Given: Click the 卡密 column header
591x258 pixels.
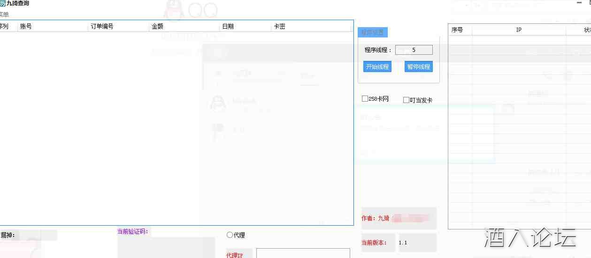Looking at the screenshot, I should (x=311, y=27).
